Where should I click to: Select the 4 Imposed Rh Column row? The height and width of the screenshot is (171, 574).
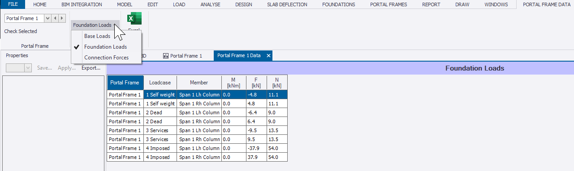point(197,157)
